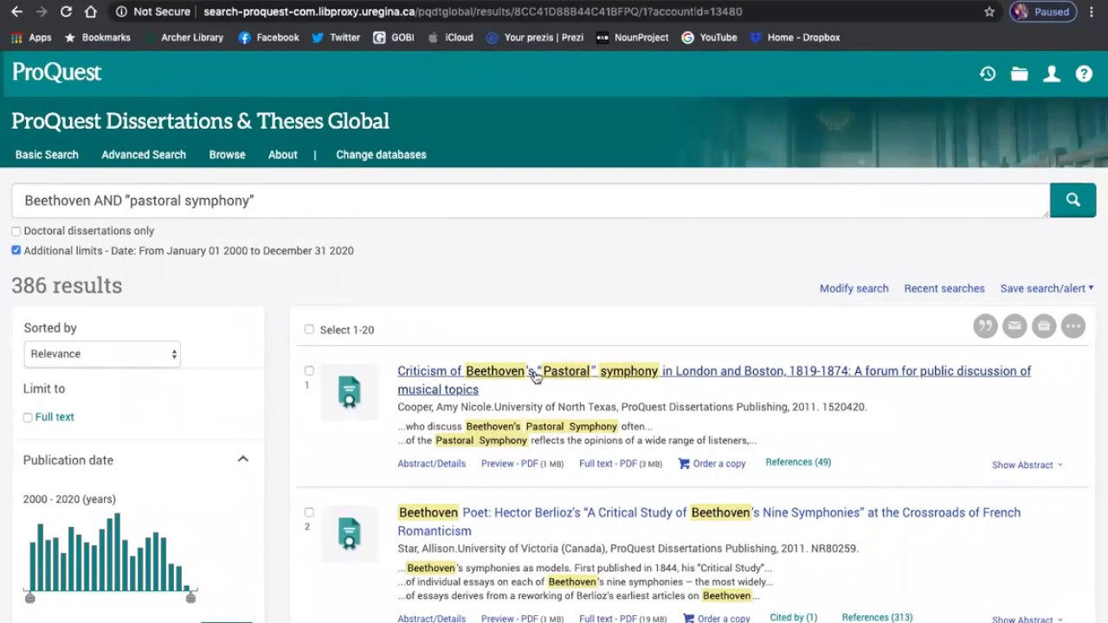Select the checkbox for result 1
The height and width of the screenshot is (623, 1108).
point(309,370)
